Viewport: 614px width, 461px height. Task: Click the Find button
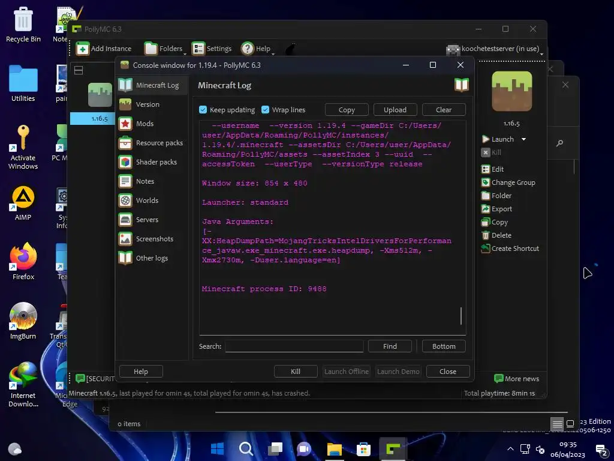pyautogui.click(x=390, y=346)
